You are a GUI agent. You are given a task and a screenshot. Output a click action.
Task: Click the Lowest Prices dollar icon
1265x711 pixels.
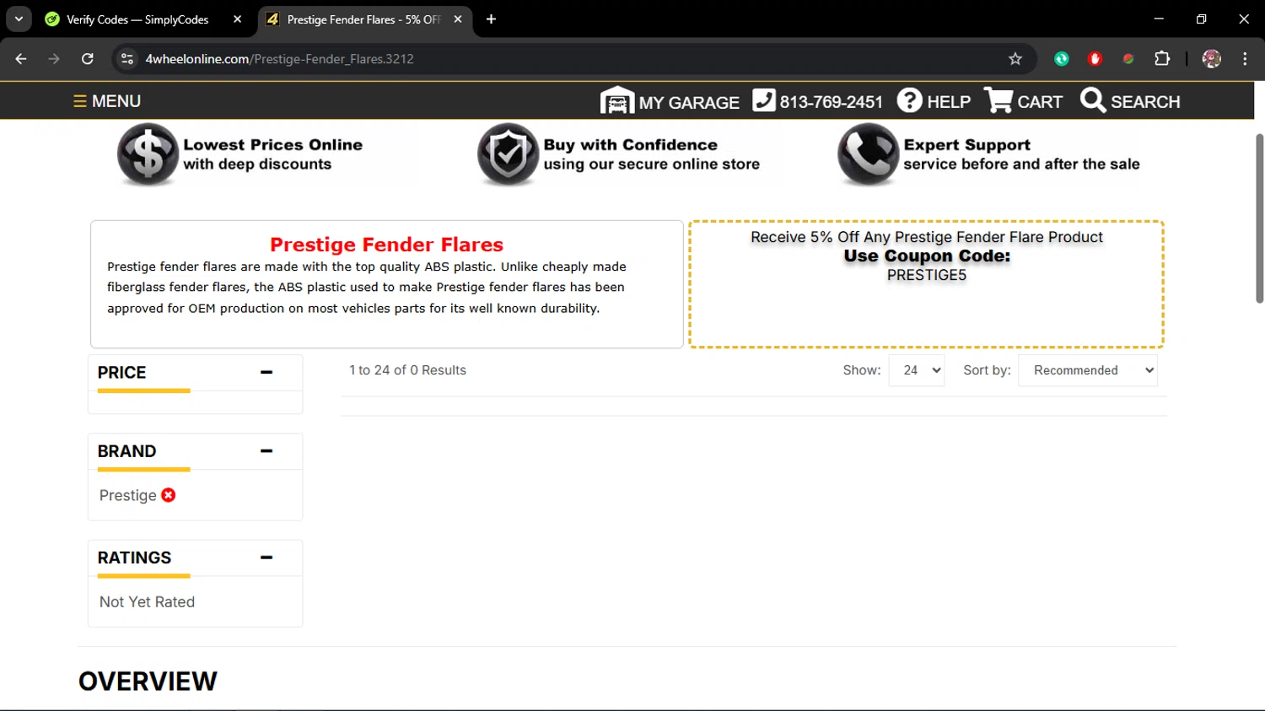pyautogui.click(x=148, y=154)
